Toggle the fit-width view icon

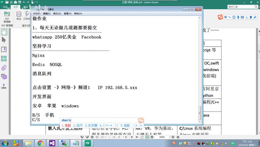(x=147, y=137)
